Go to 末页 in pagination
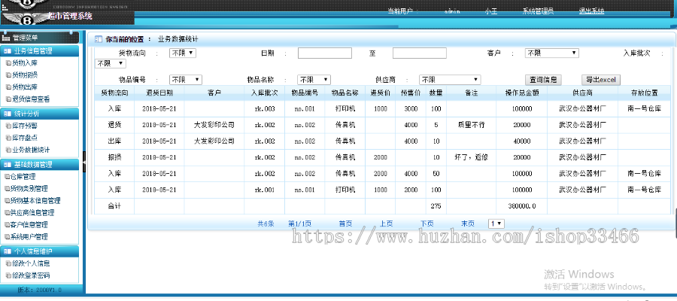The width and height of the screenshot is (677, 301). click(x=468, y=223)
